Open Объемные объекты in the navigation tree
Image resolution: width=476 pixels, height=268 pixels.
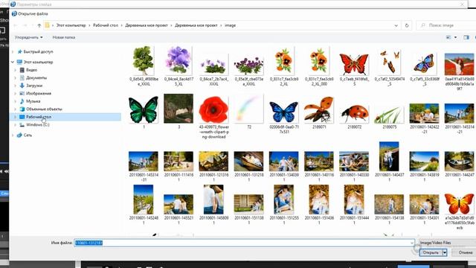[44, 109]
